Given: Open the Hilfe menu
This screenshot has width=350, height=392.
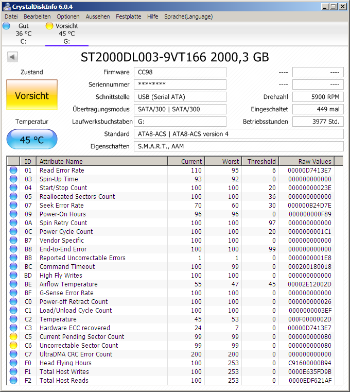Looking at the screenshot, I should [153, 16].
